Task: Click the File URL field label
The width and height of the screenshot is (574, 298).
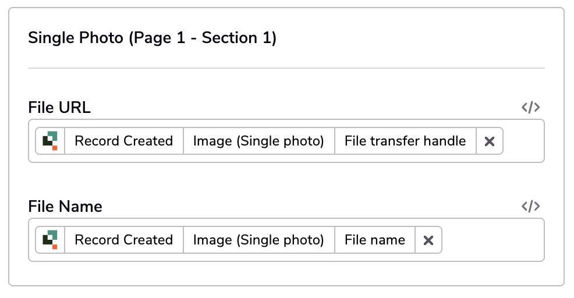Action: [59, 108]
